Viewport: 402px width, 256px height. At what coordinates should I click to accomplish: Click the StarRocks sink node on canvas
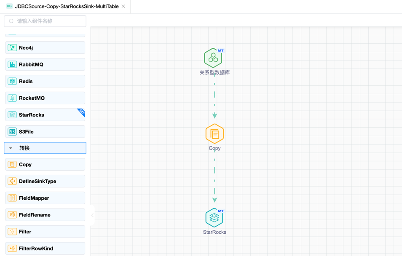click(214, 218)
